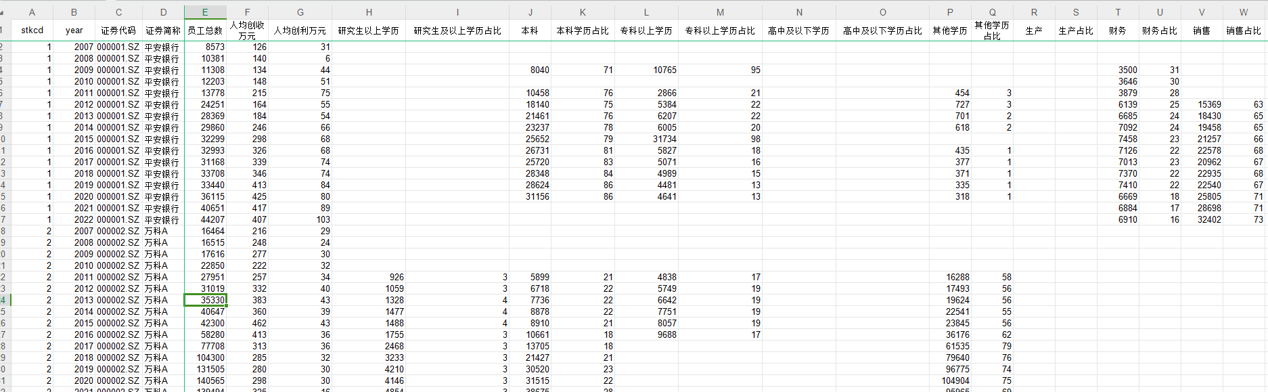Select the 其他学历占比 header cell
The image size is (1268, 392).
coord(992,30)
